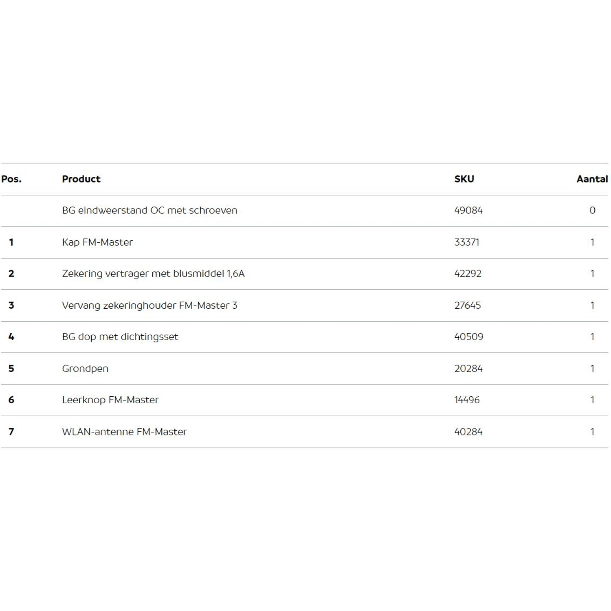
Task: Click the SKU column header
Action: click(464, 179)
